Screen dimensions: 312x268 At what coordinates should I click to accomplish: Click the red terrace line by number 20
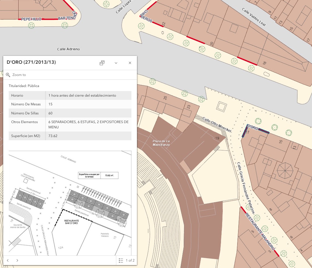pyautogui.click(x=196, y=40)
